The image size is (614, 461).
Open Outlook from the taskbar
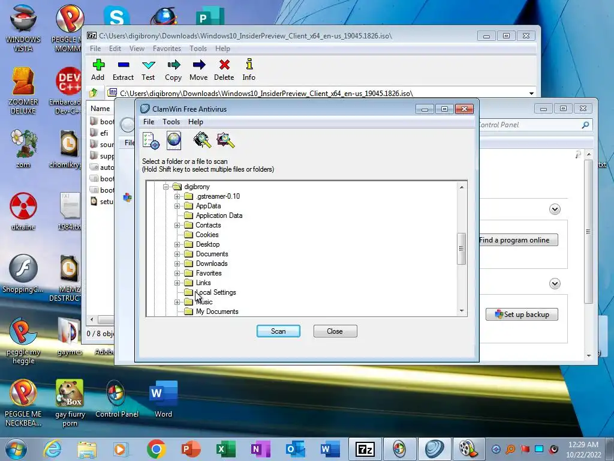(295, 449)
